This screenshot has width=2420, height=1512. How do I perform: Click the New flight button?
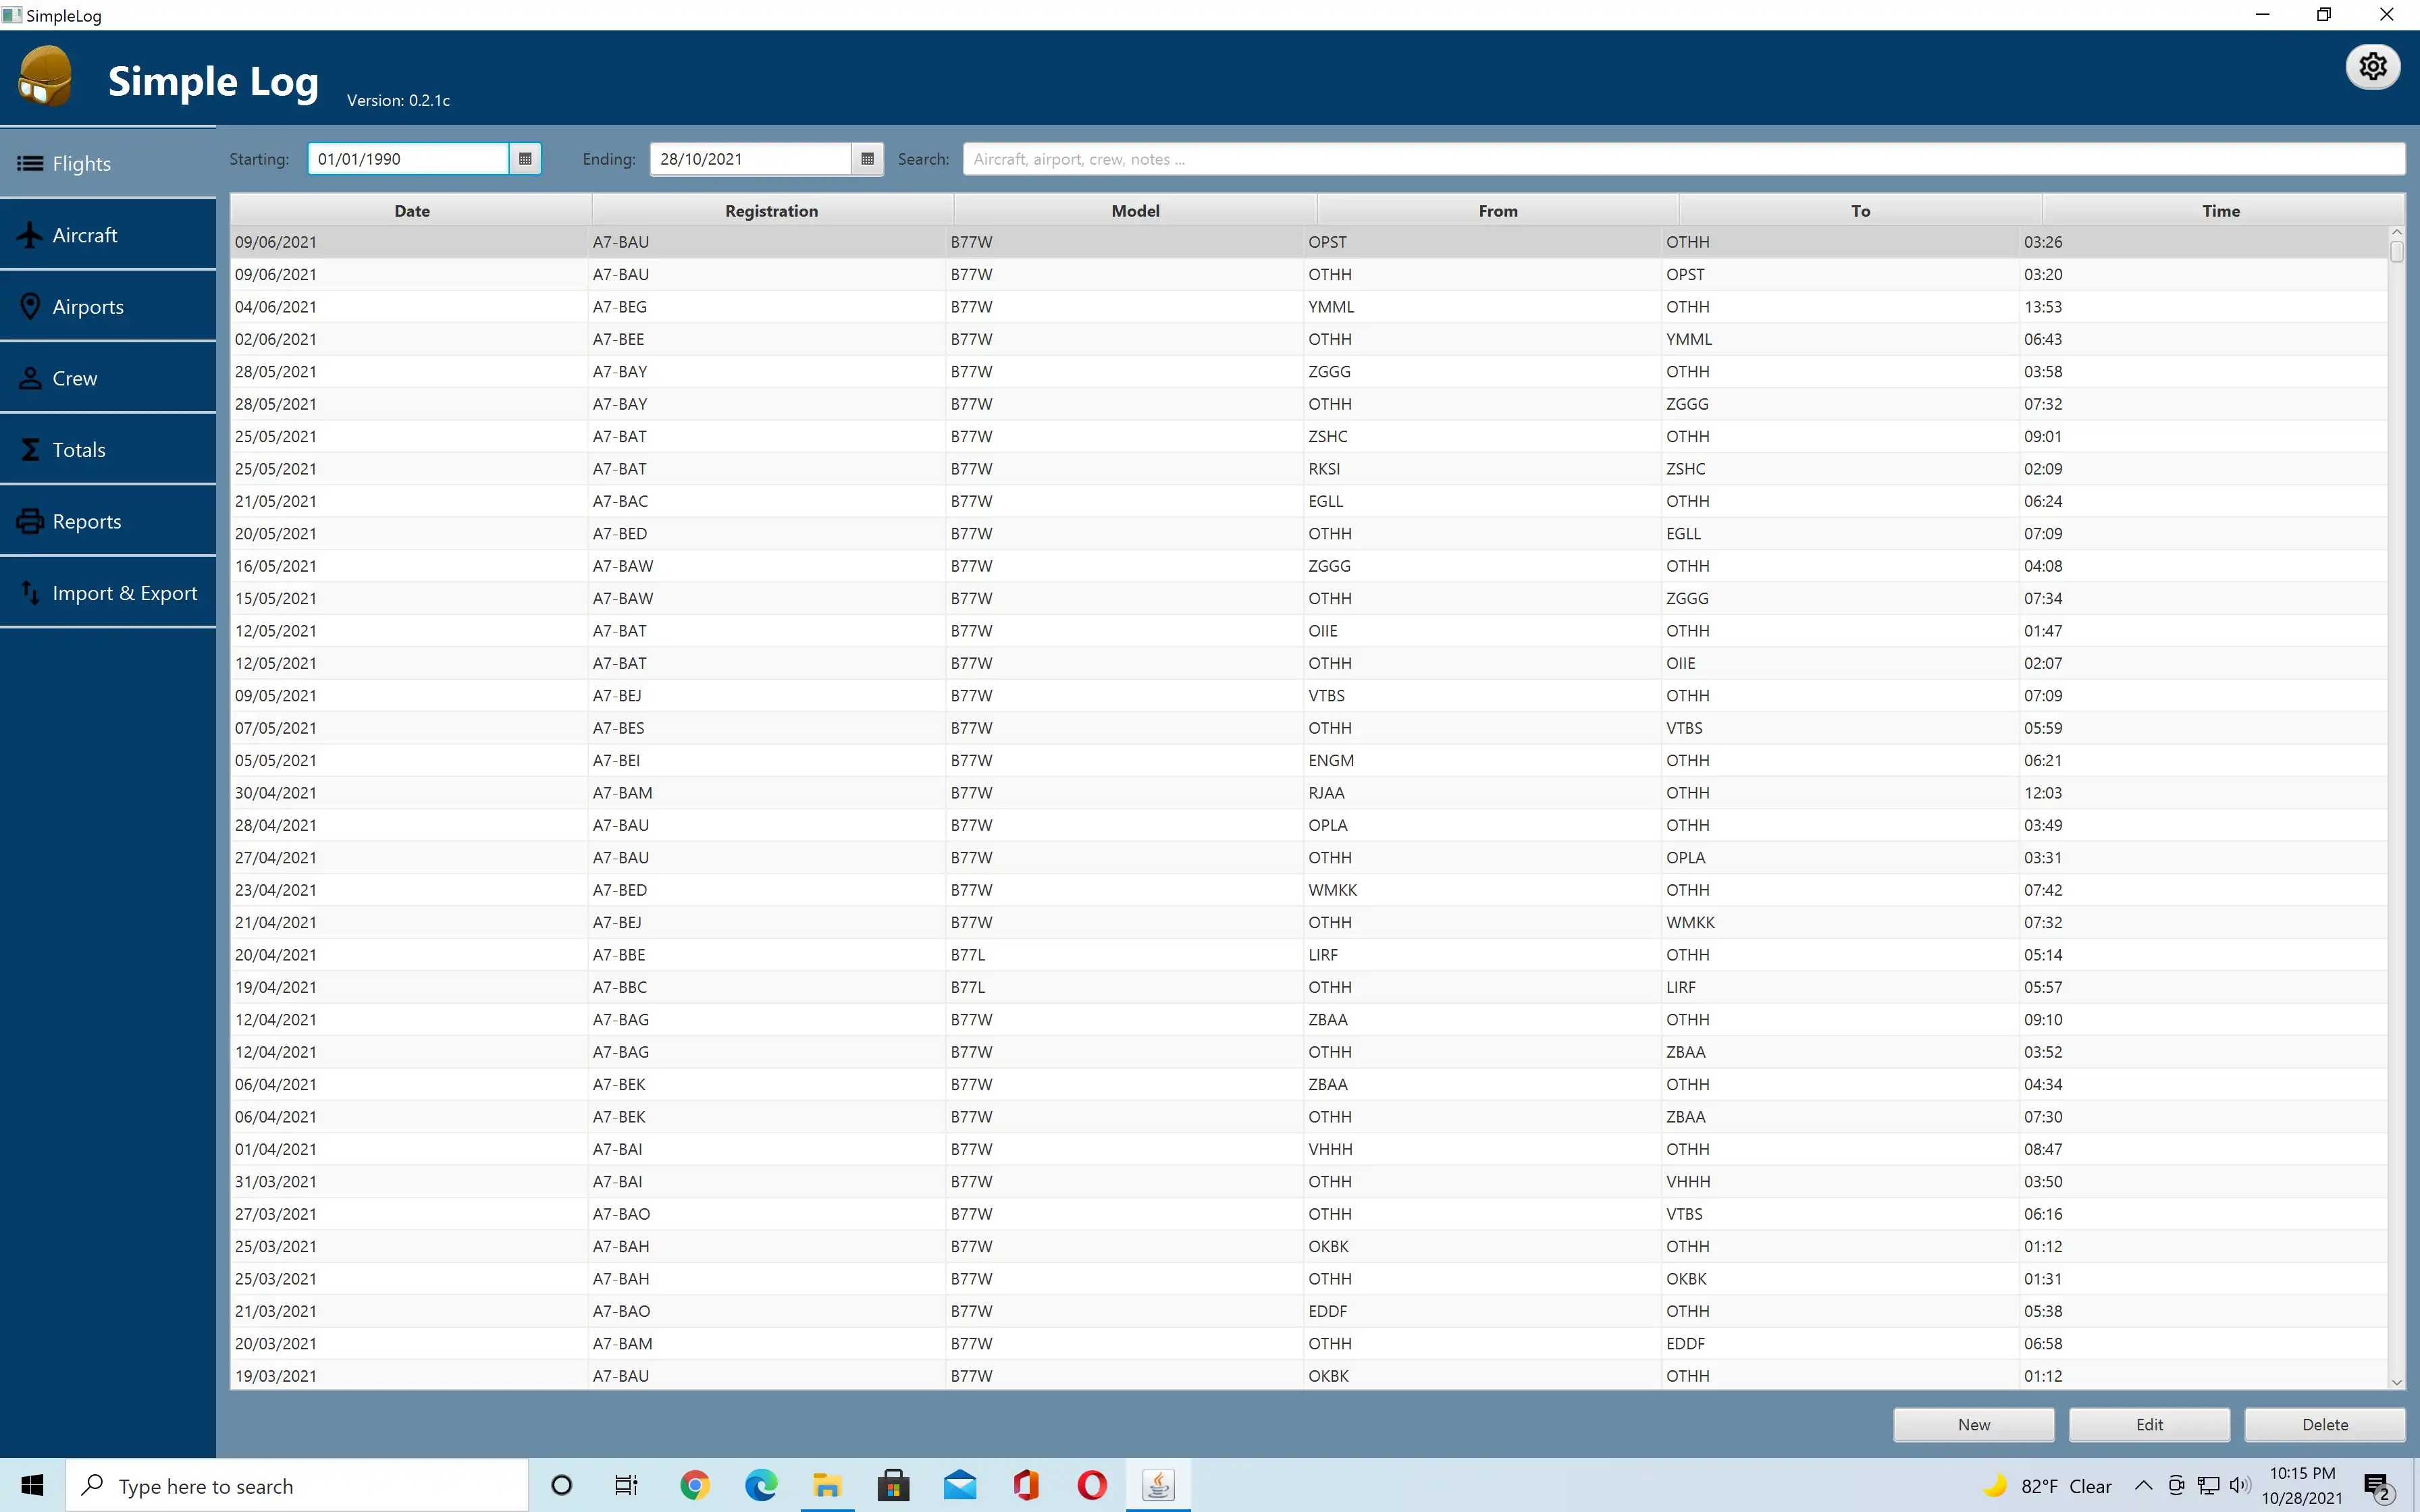[1972, 1423]
